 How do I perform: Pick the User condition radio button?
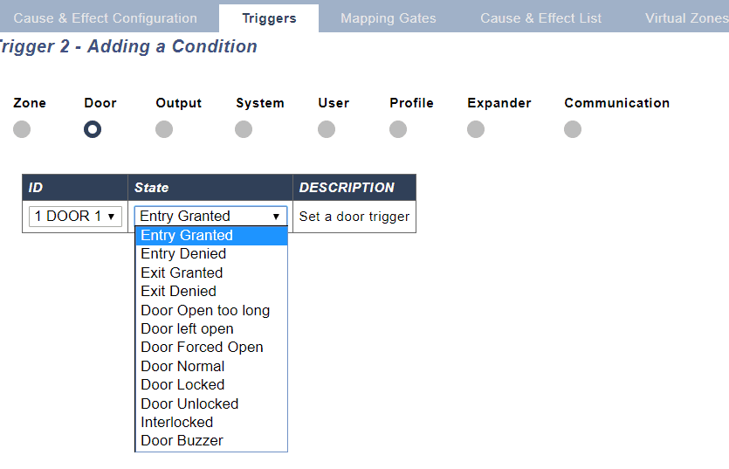327,129
